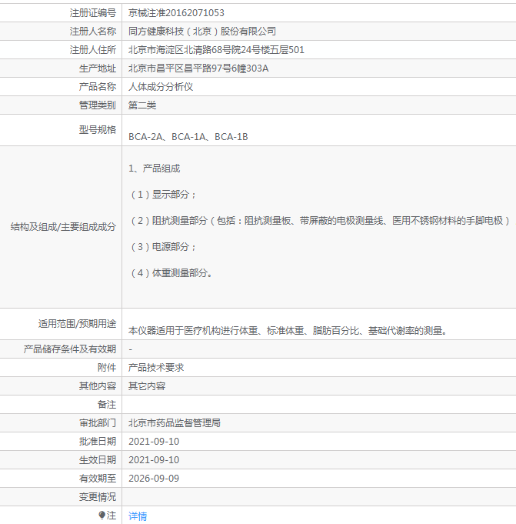Click the 注册人住所 label
The image size is (516, 524).
point(93,50)
